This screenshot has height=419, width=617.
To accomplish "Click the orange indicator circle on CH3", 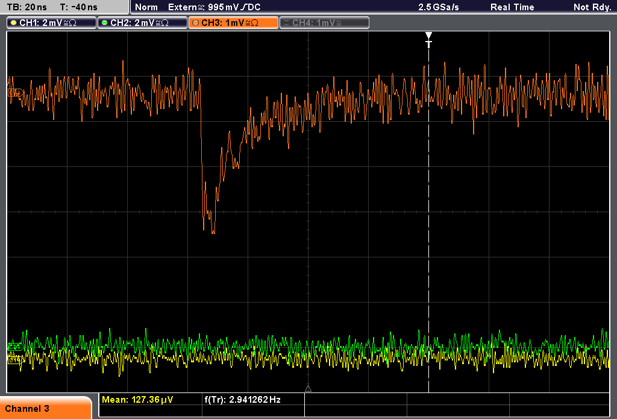I will point(196,23).
